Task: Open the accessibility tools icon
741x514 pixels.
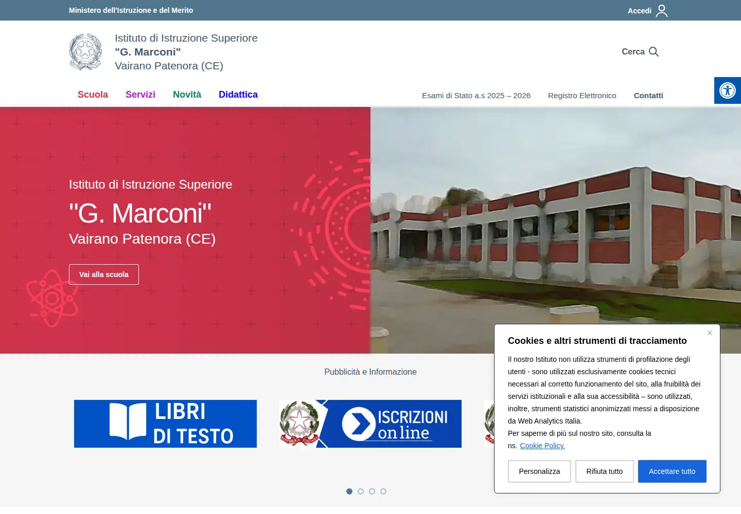Action: point(728,90)
